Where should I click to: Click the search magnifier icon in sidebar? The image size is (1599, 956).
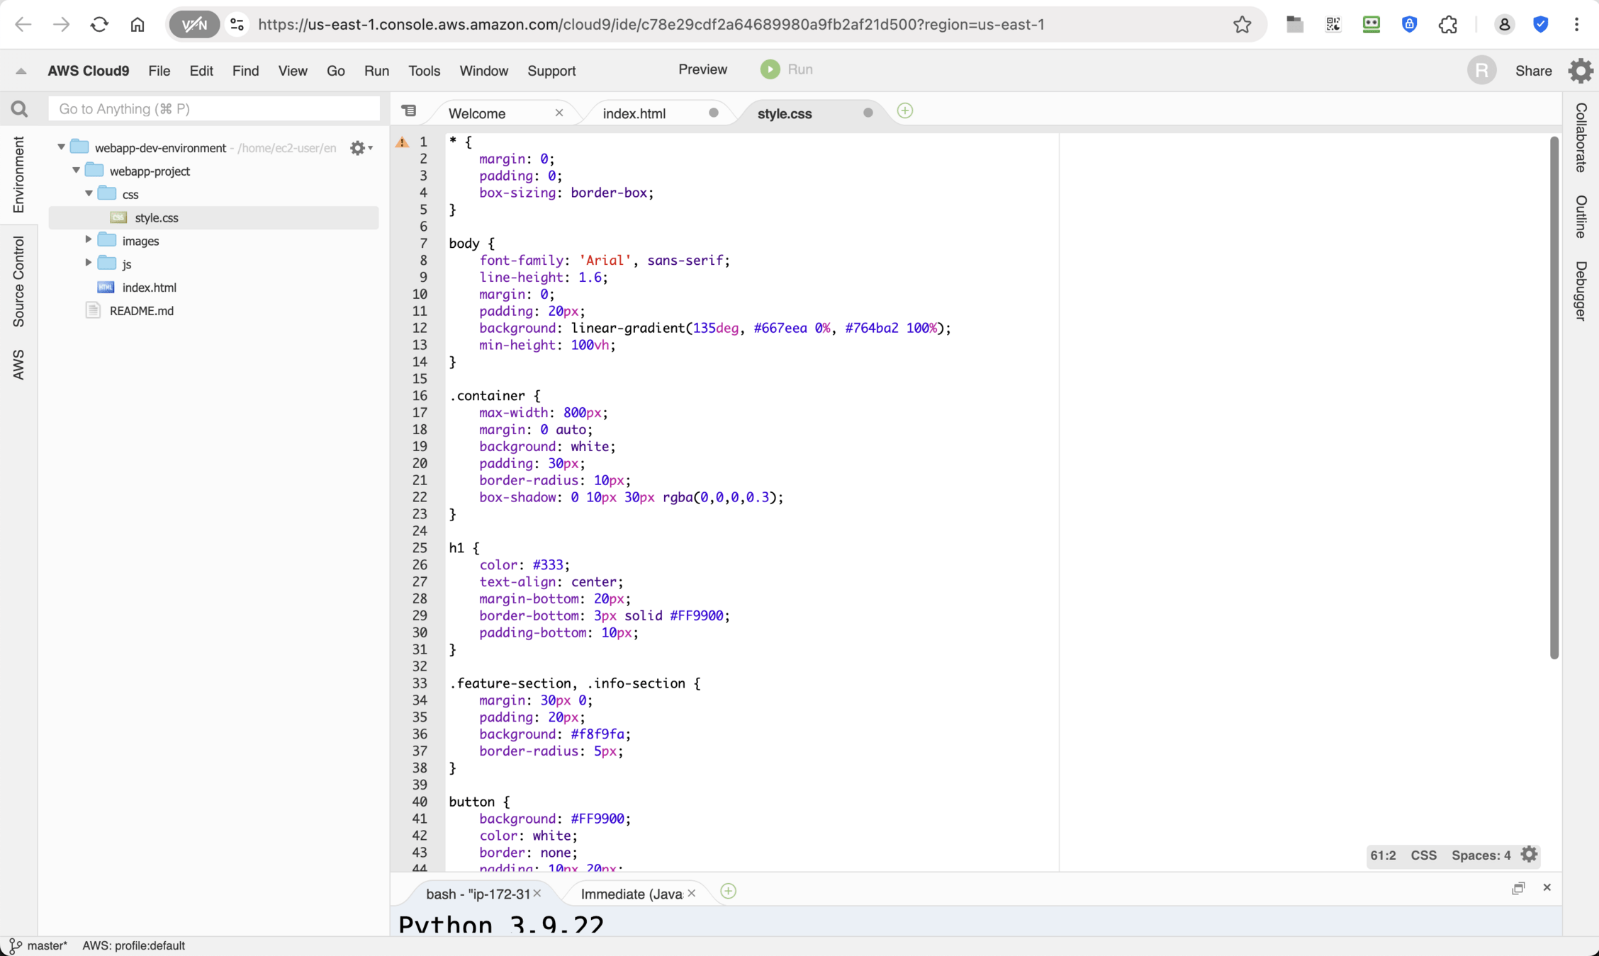pos(19,109)
